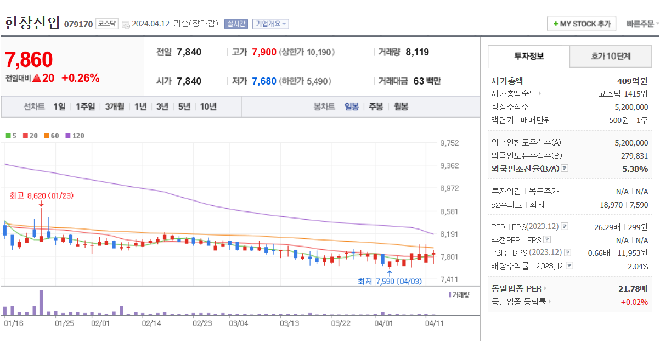Click the 거래량 value 8,119

coord(418,52)
